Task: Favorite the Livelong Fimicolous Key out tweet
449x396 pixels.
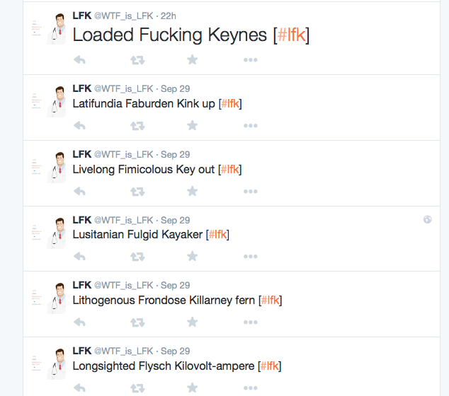Action: [x=193, y=191]
